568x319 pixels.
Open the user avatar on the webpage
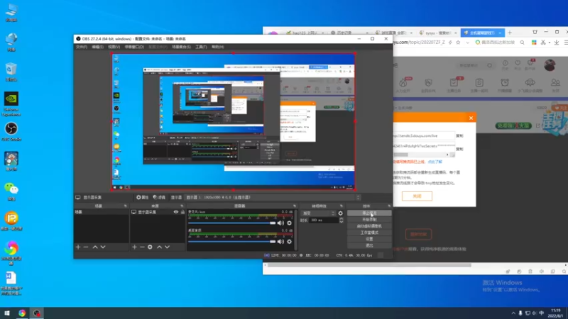[x=550, y=65]
